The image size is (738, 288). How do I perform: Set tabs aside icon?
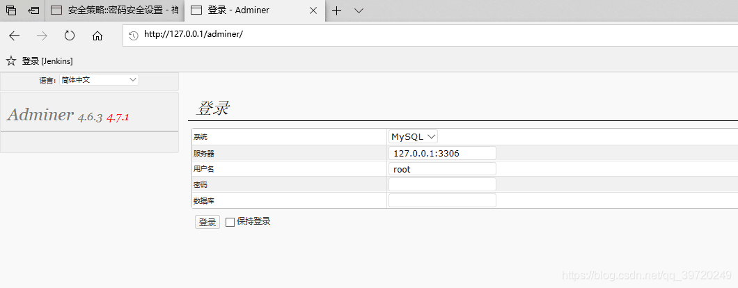pos(33,10)
